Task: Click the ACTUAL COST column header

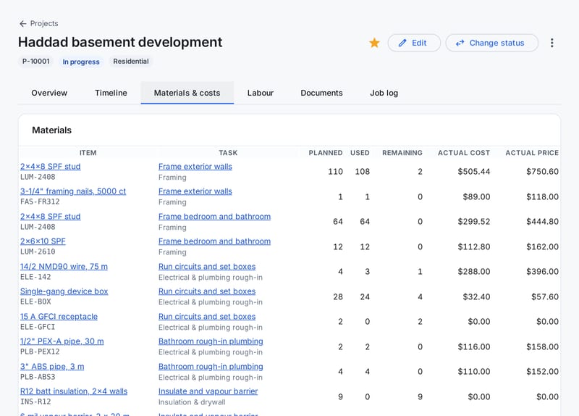Action: (x=464, y=153)
